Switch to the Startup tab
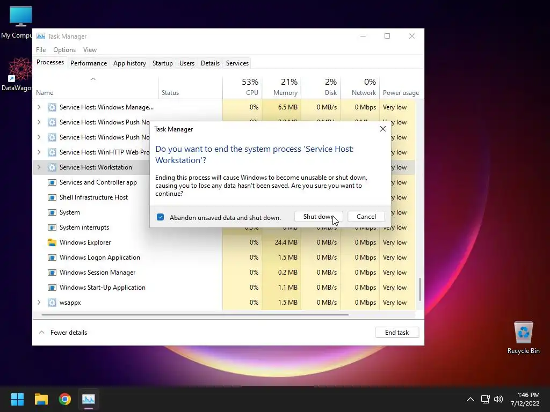The height and width of the screenshot is (412, 550). point(162,63)
